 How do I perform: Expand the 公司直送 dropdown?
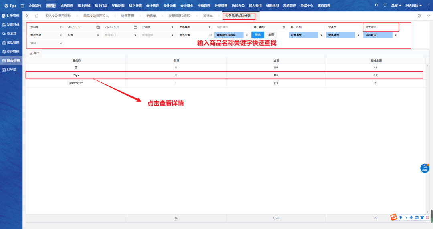[x=396, y=35]
